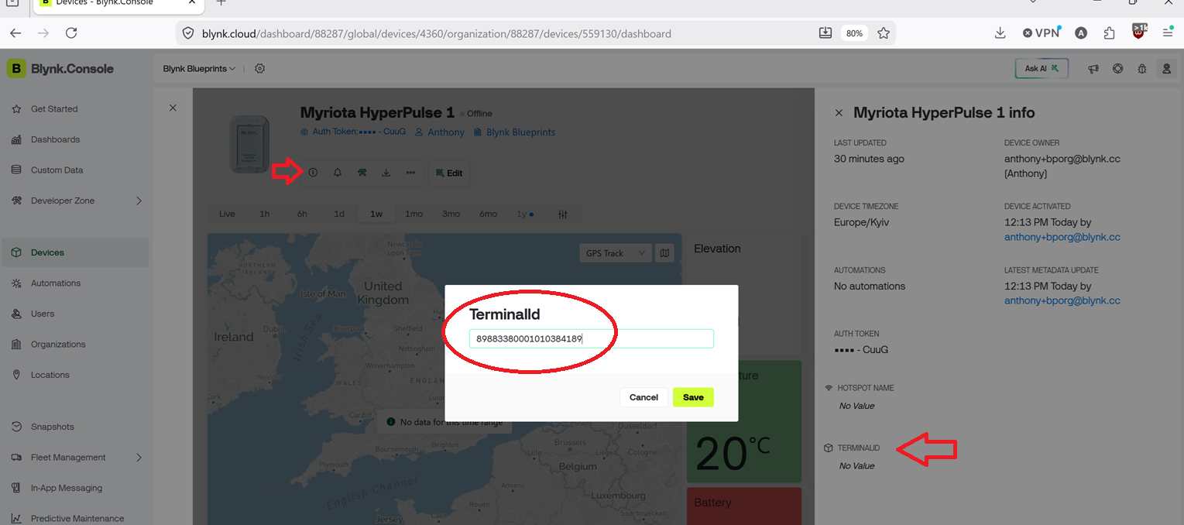Close Myriota HyperPulse 1 info panel
This screenshot has height=525, width=1184.
[839, 113]
